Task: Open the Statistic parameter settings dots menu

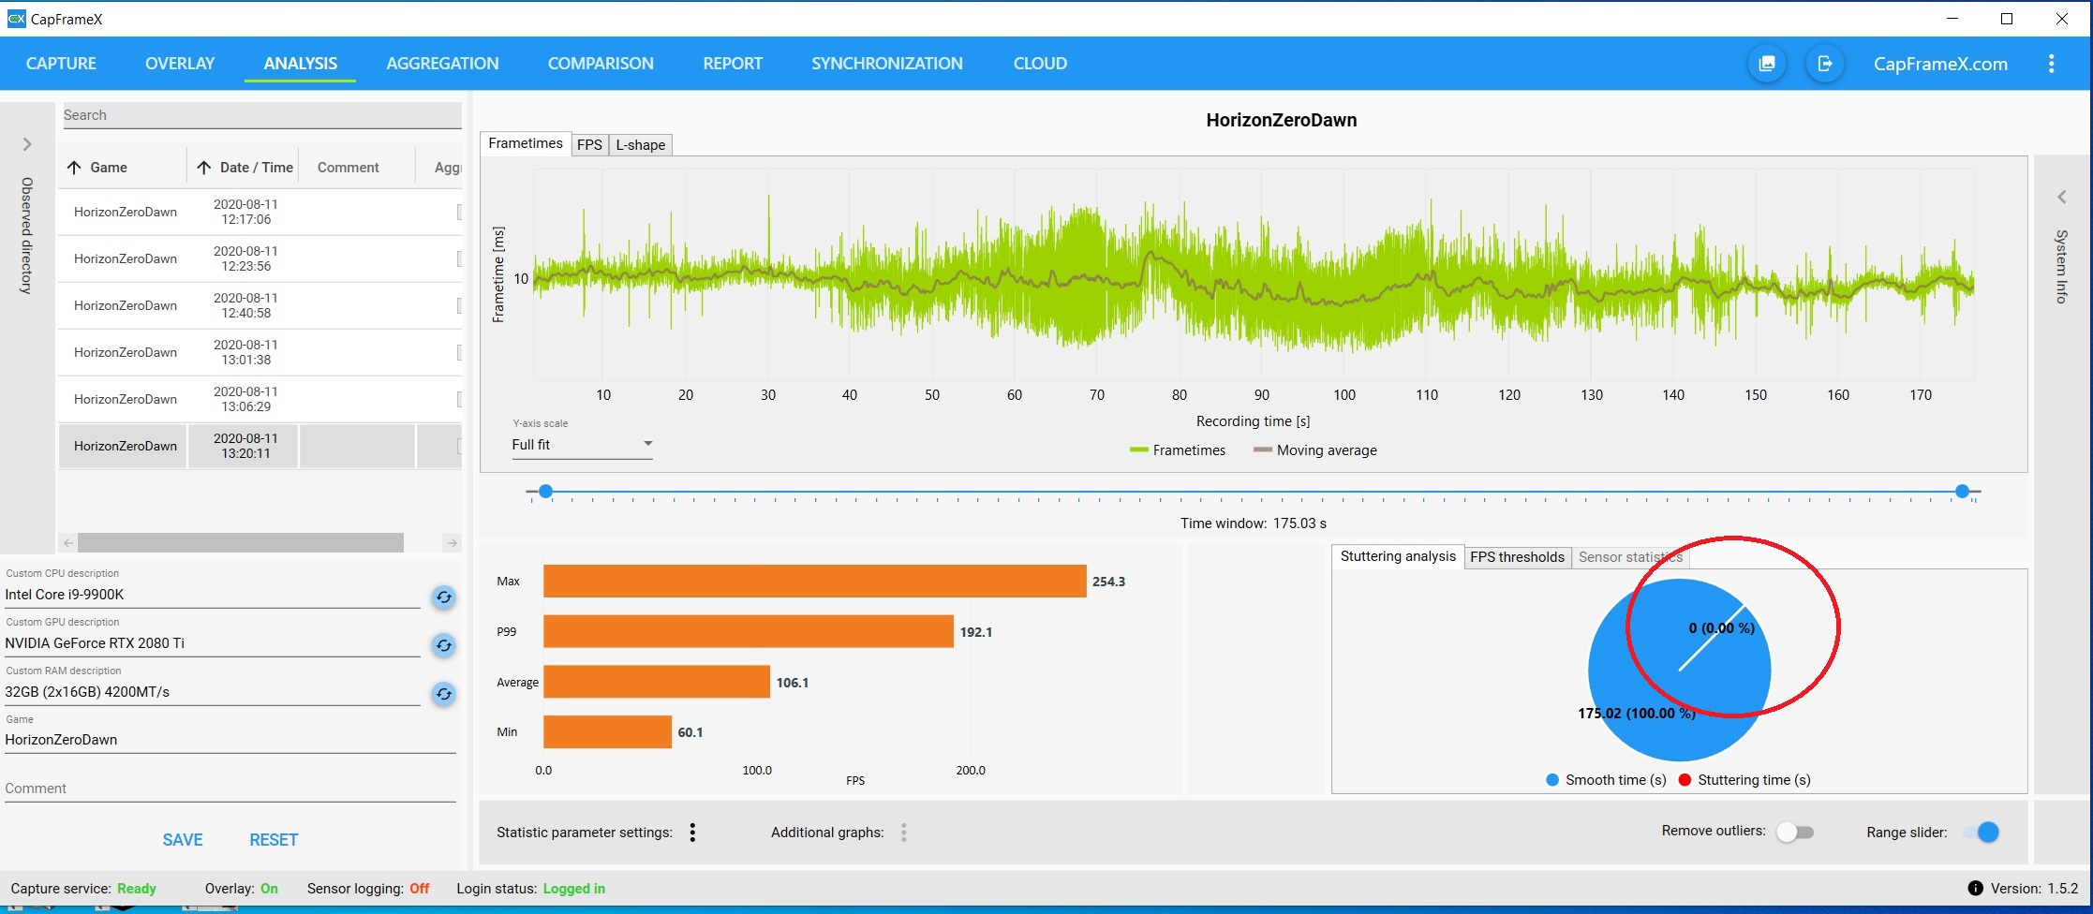Action: click(x=692, y=833)
